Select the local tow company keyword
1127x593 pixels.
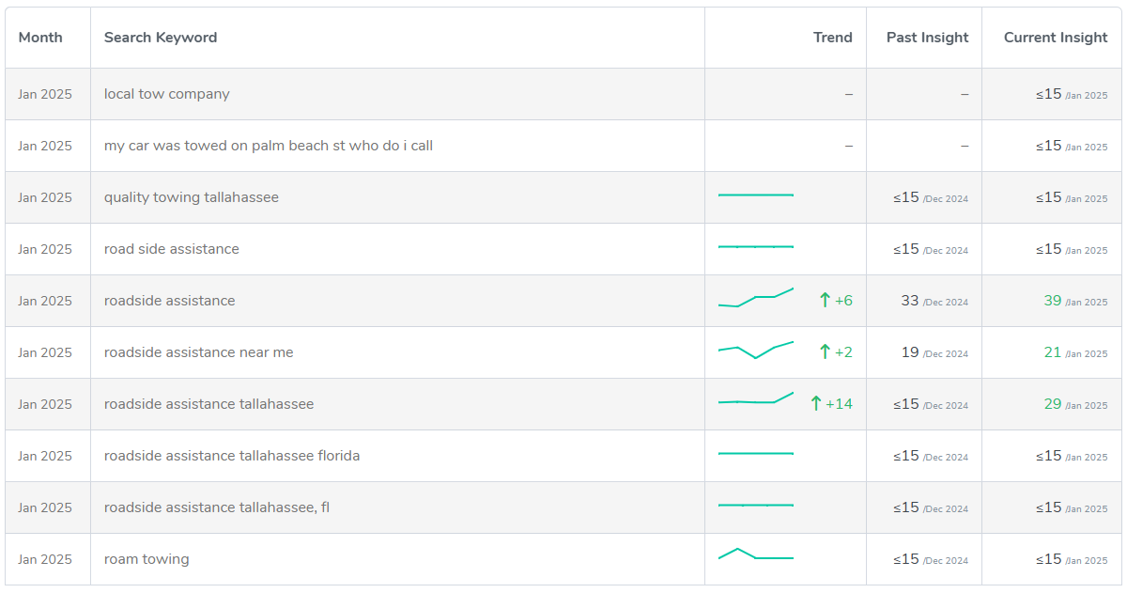click(x=167, y=94)
